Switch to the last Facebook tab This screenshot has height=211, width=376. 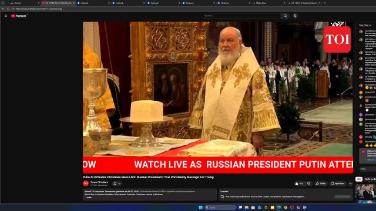click(233, 3)
